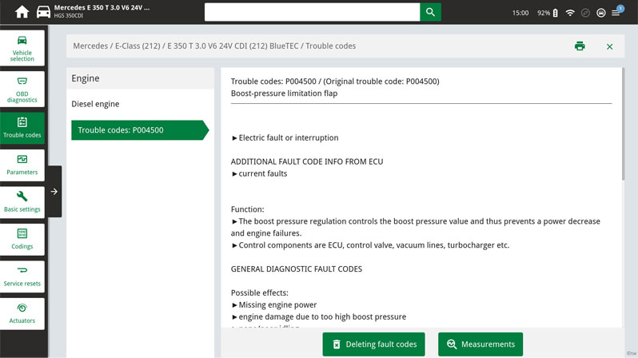Viewport: 638px width, 358px height.
Task: Select the Trouble codes sidebar item
Action: (22, 128)
